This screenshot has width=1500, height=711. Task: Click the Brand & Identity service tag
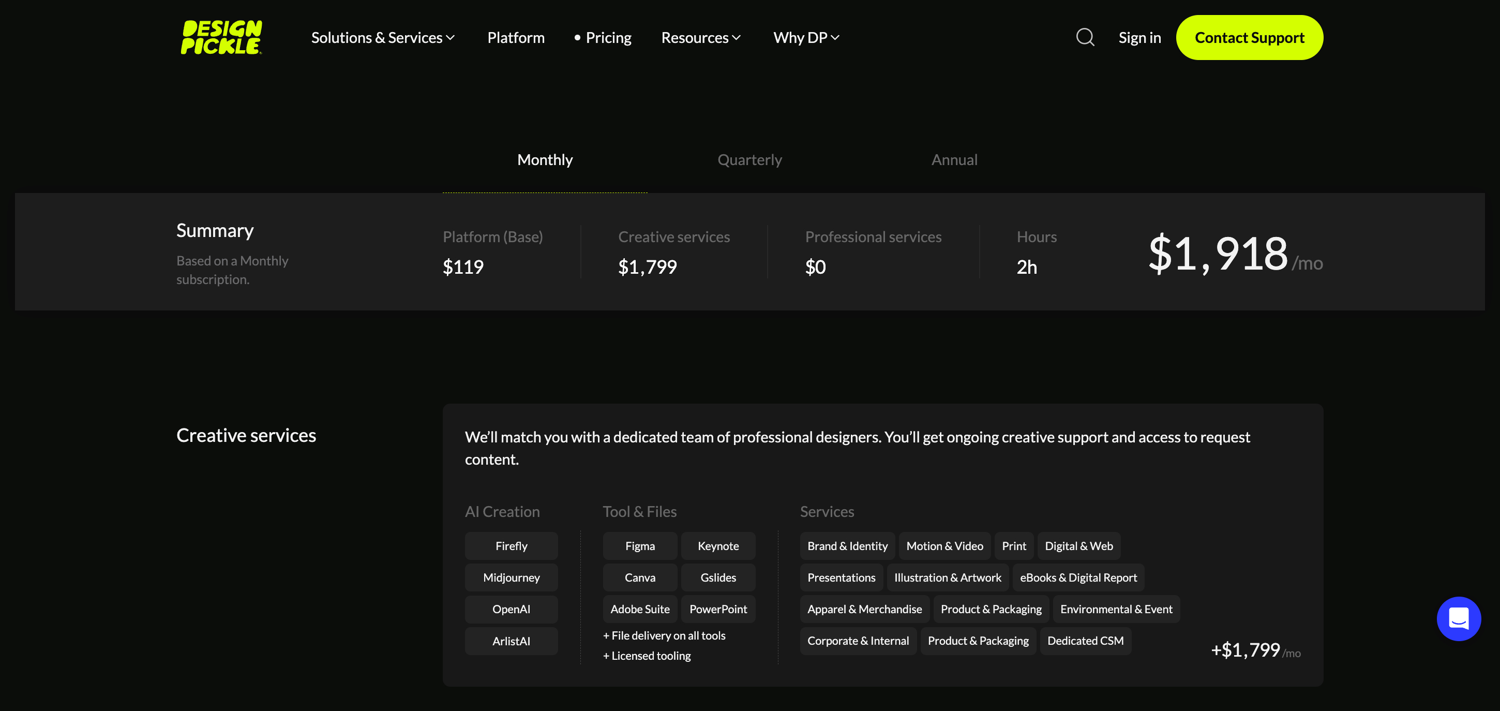pos(847,545)
